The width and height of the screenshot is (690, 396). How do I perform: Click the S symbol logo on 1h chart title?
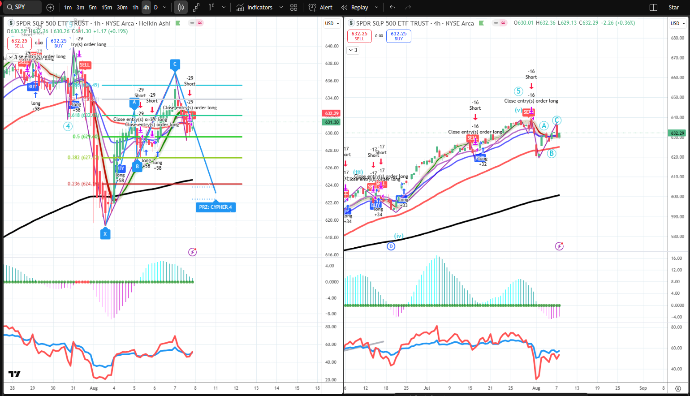11,23
